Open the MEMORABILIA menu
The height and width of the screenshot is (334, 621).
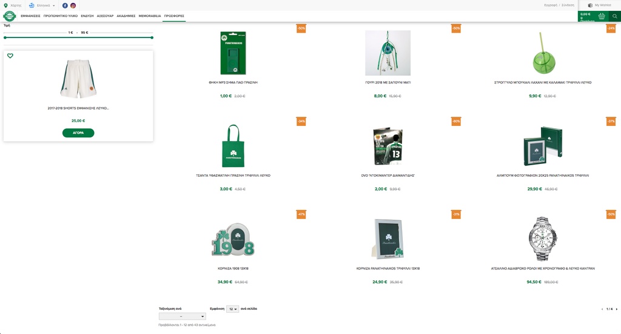click(x=150, y=16)
